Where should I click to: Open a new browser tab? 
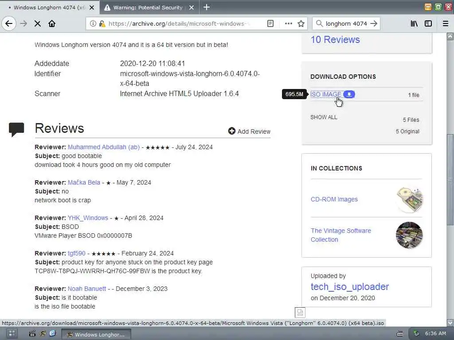pos(207,7)
